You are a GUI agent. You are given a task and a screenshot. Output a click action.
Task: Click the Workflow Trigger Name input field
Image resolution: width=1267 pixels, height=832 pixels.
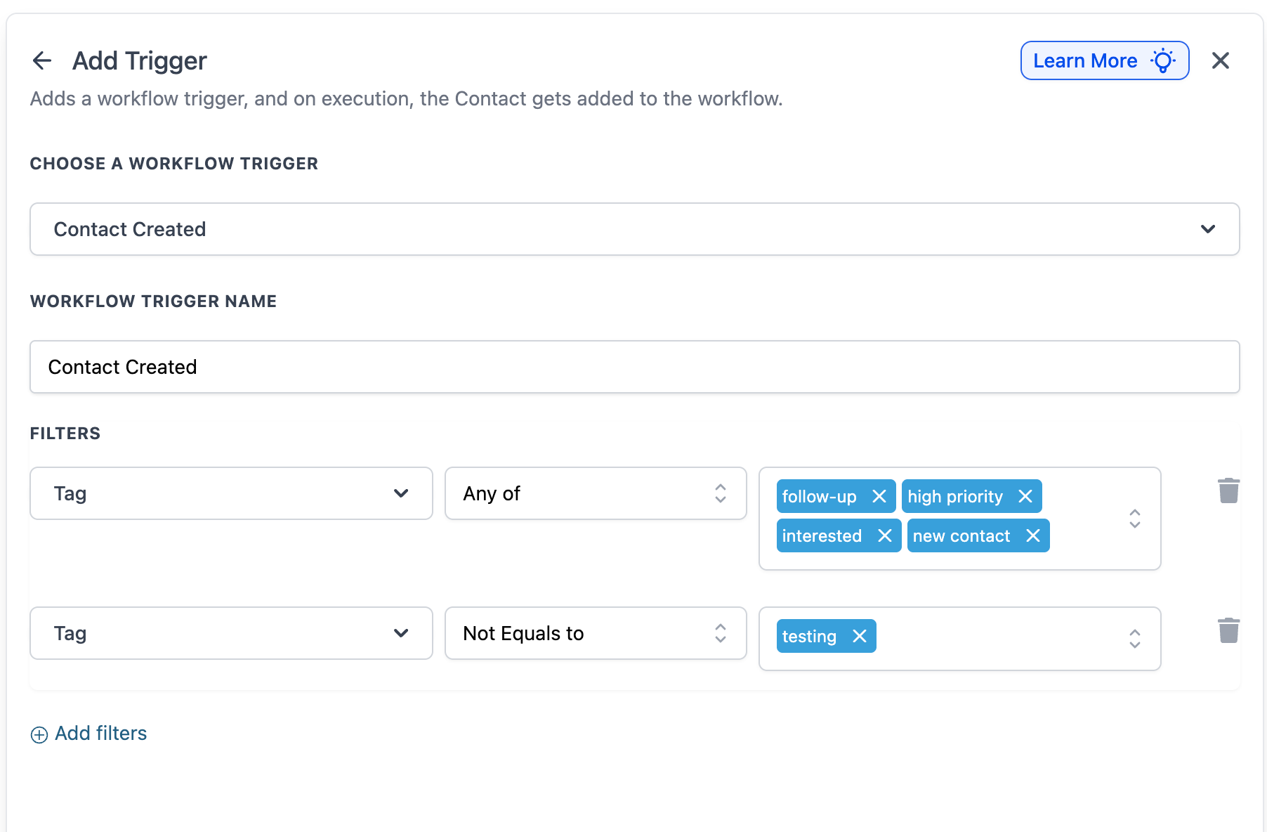pyautogui.click(x=633, y=367)
